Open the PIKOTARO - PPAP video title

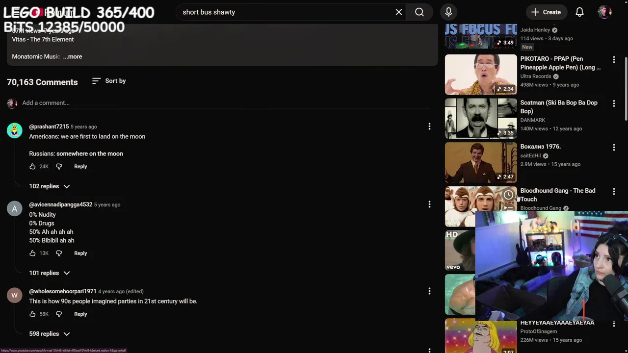coord(560,63)
